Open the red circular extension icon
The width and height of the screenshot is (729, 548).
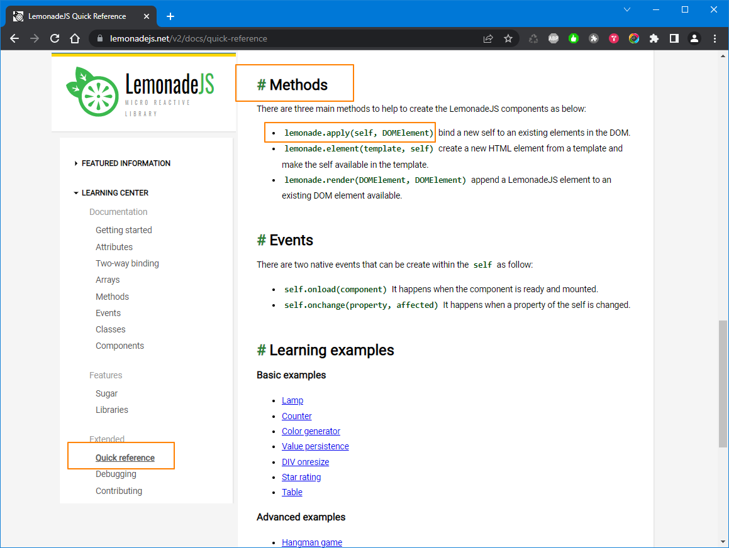(614, 38)
